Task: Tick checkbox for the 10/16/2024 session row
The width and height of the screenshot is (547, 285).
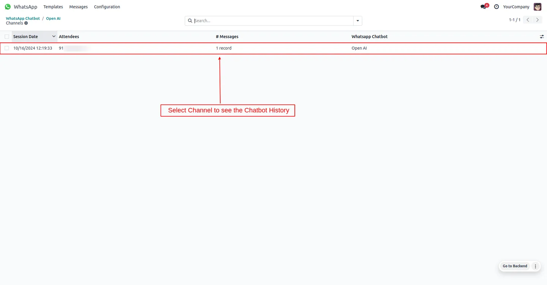Action: (x=7, y=48)
